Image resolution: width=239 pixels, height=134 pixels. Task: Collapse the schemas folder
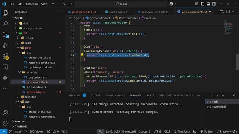(x=19, y=72)
